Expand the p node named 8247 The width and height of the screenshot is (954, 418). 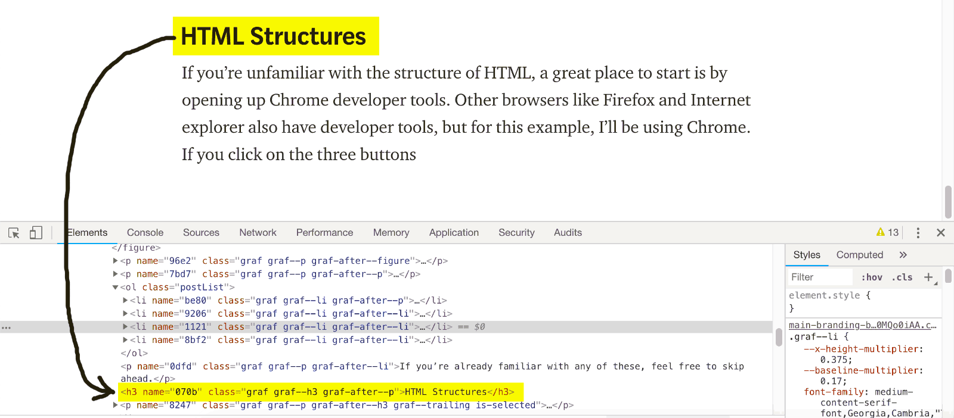click(x=115, y=405)
